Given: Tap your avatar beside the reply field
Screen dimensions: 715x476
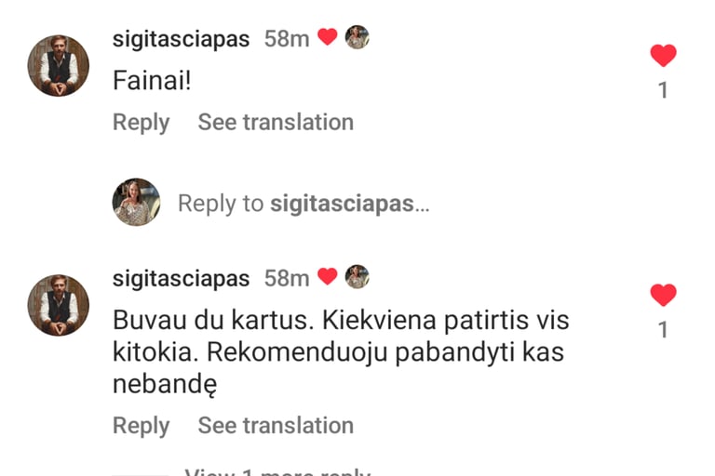Looking at the screenshot, I should tap(136, 202).
